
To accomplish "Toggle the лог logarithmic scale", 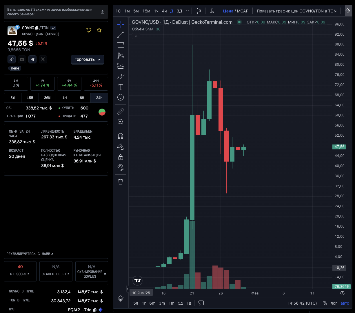I will (x=334, y=303).
